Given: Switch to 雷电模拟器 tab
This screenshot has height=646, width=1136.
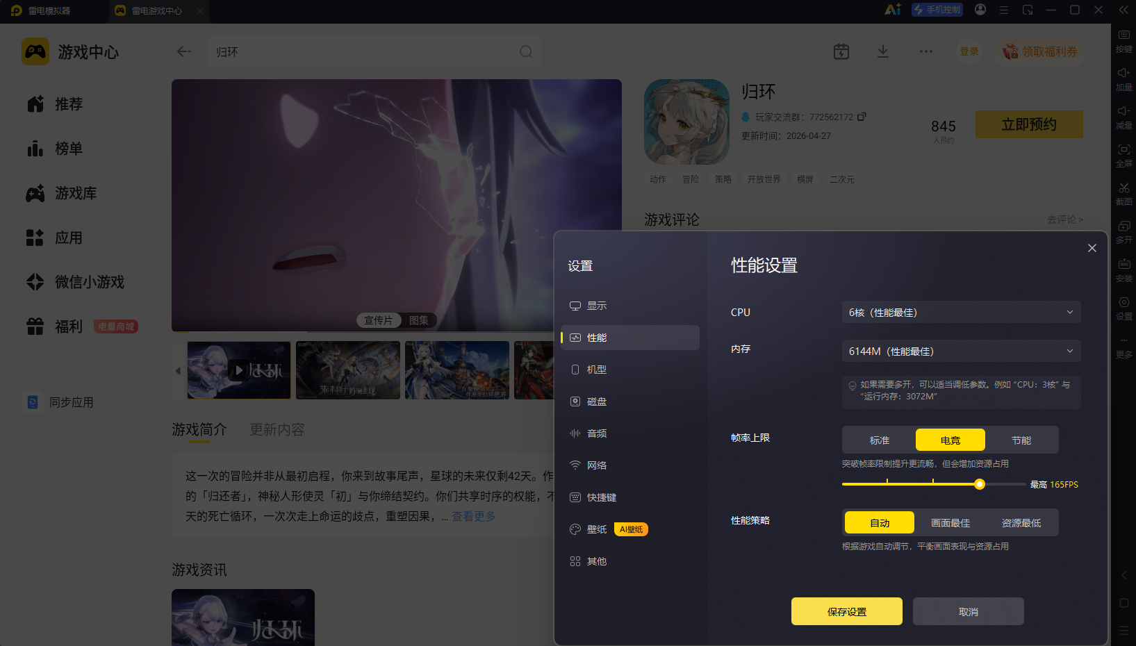Looking at the screenshot, I should point(49,10).
